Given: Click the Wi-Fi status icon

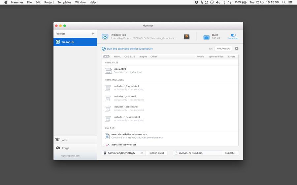Looking at the screenshot, I should click(230, 2).
